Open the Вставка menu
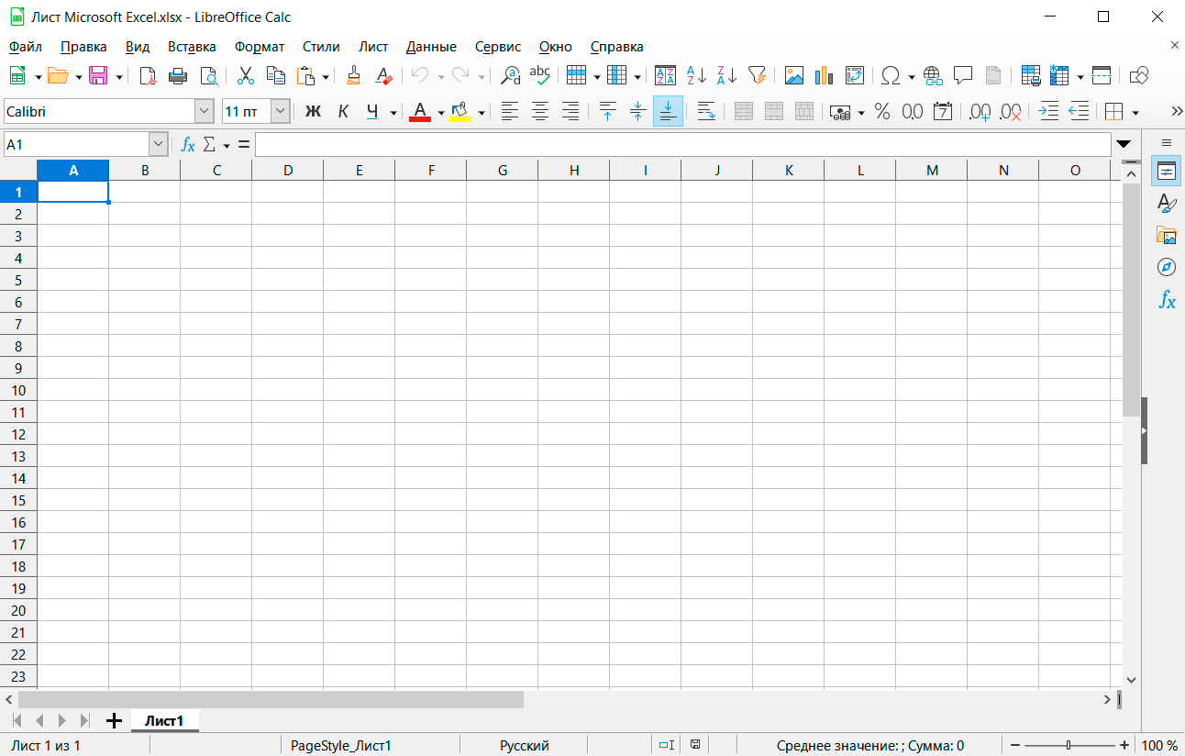This screenshot has height=756, width=1185. click(192, 47)
